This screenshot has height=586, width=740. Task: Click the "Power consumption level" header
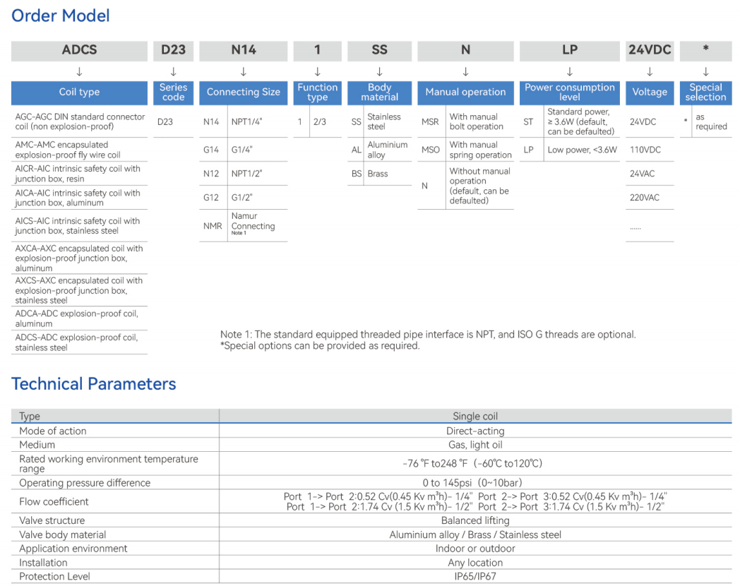(570, 92)
